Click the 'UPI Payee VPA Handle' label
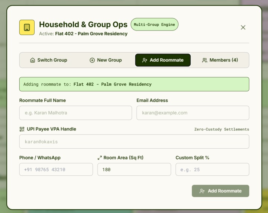The width and height of the screenshot is (268, 213). [x=51, y=129]
